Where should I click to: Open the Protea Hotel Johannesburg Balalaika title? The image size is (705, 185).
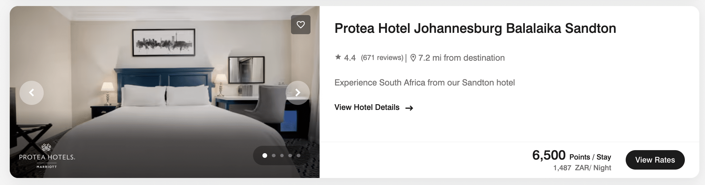475,28
